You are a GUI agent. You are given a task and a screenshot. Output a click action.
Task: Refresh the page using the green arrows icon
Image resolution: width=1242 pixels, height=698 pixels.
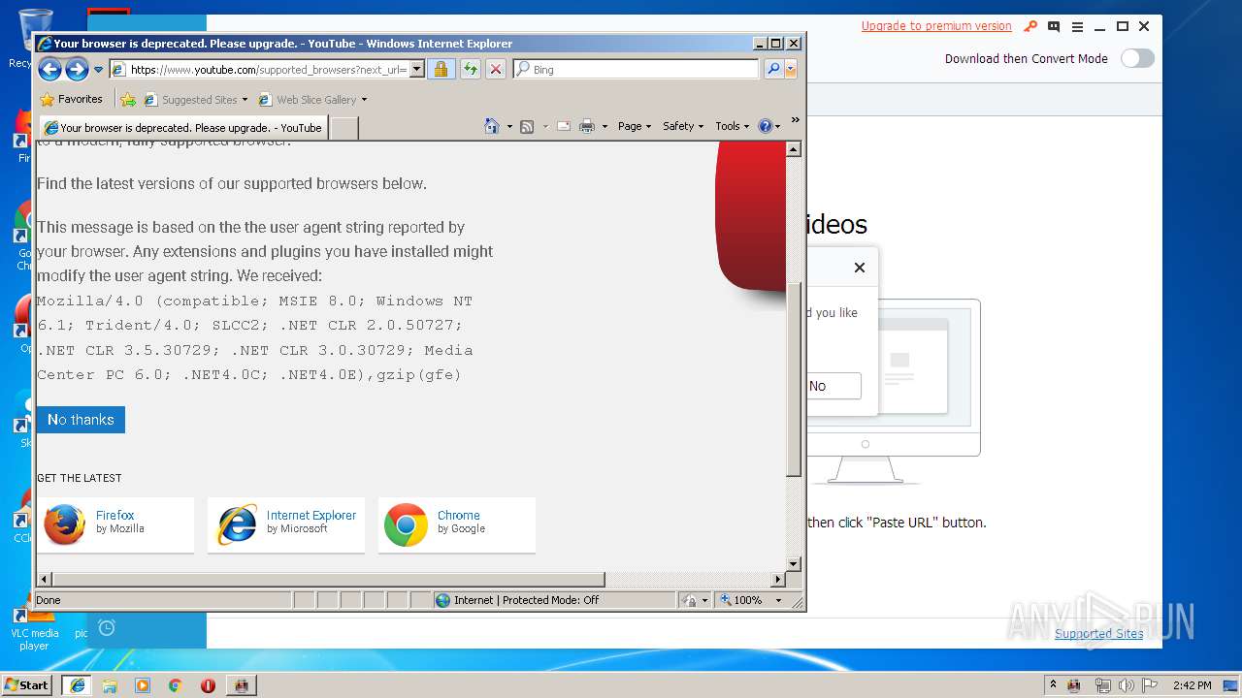470,69
